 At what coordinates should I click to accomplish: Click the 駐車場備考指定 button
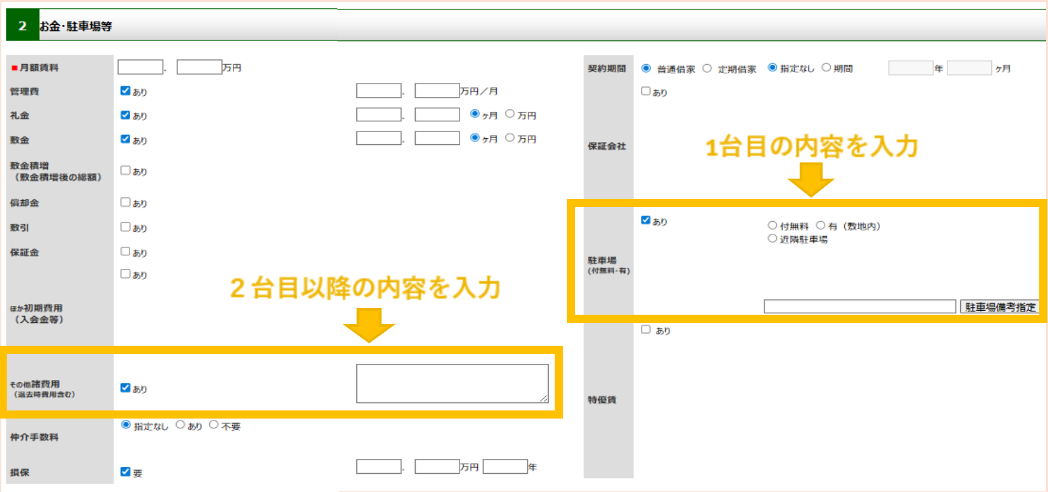[x=999, y=307]
